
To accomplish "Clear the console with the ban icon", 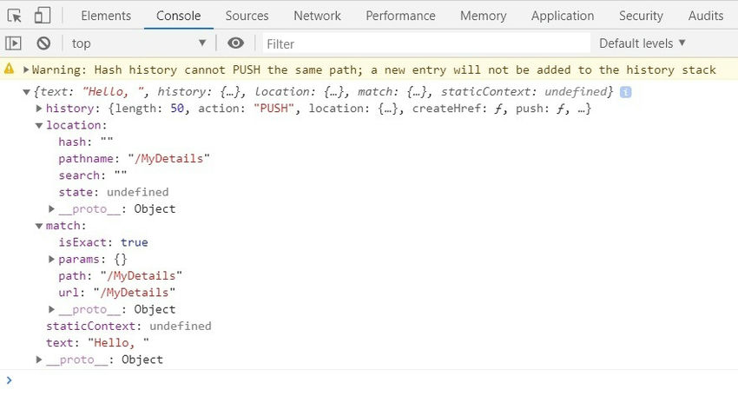I will pos(43,43).
